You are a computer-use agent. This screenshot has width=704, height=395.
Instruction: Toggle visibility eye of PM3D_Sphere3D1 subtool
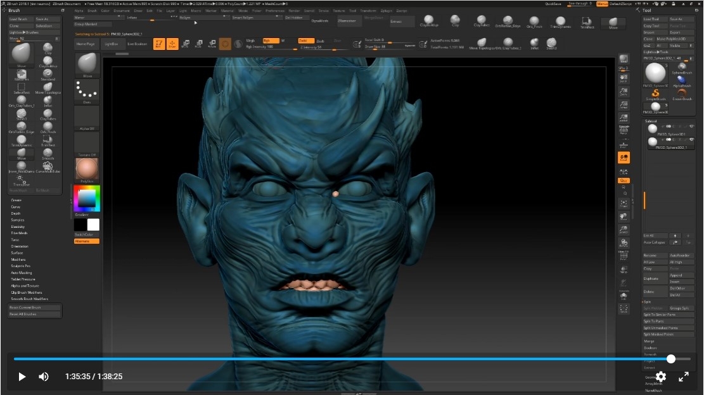point(691,127)
